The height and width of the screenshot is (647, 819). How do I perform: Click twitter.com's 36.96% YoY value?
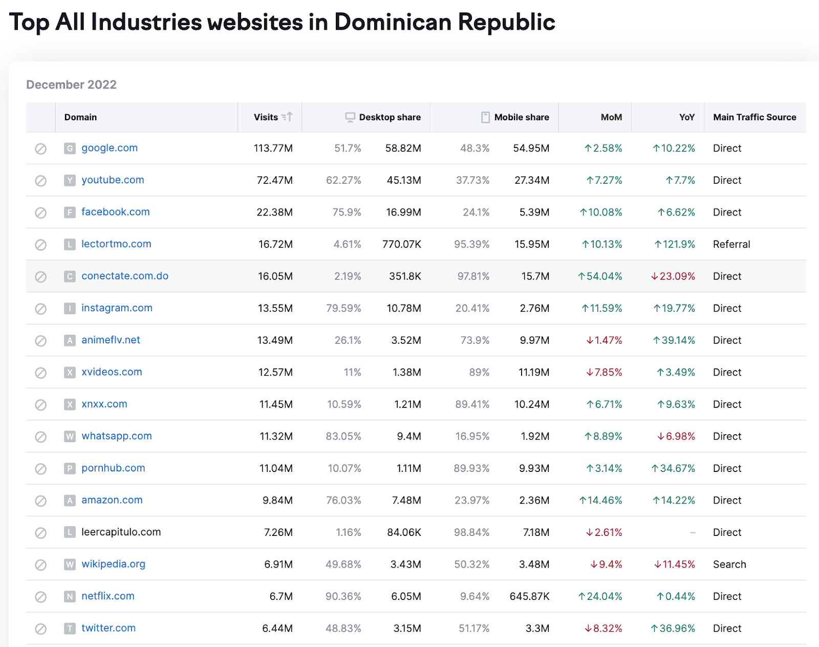tap(673, 628)
